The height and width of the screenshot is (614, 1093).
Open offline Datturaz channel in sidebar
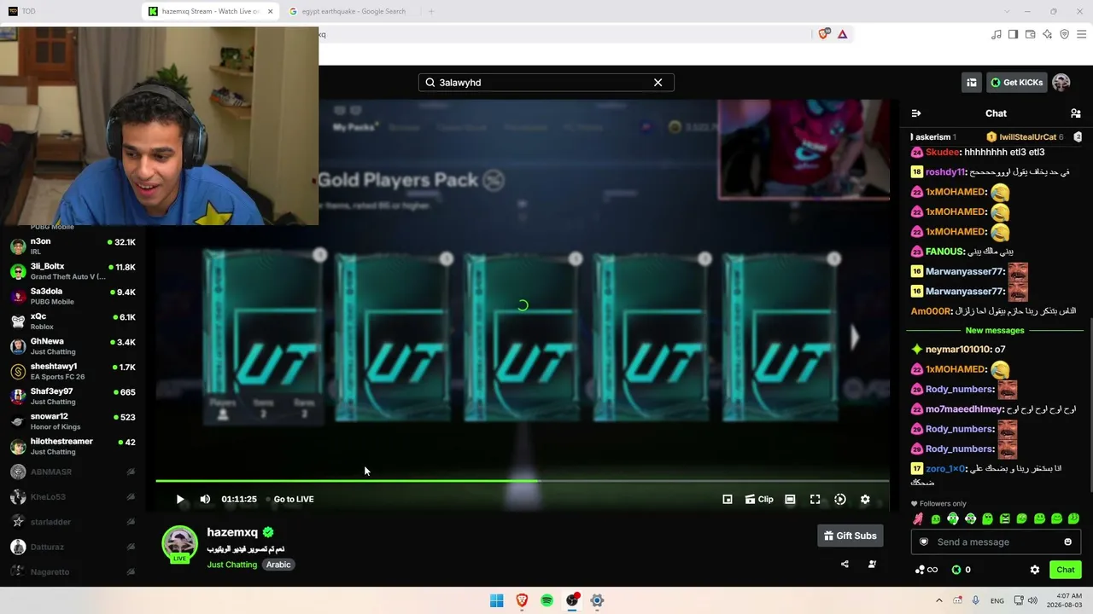point(73,547)
